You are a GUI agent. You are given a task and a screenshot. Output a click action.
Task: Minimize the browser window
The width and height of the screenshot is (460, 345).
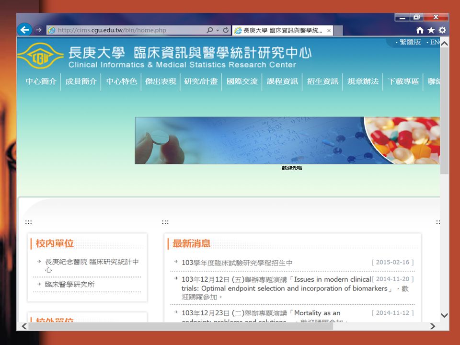pyautogui.click(x=402, y=18)
